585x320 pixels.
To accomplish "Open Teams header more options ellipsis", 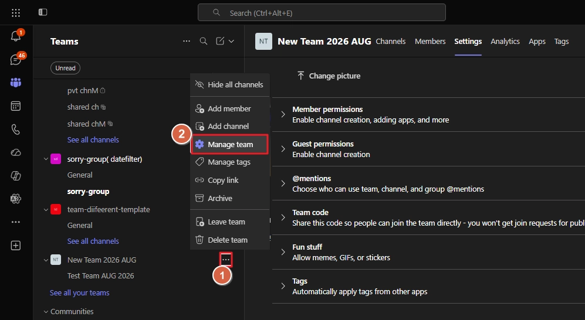I will tap(187, 41).
